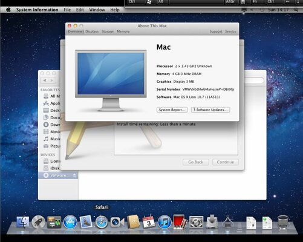Open Mission Control in the dock
The height and width of the screenshot is (242, 303).
tap(54, 222)
